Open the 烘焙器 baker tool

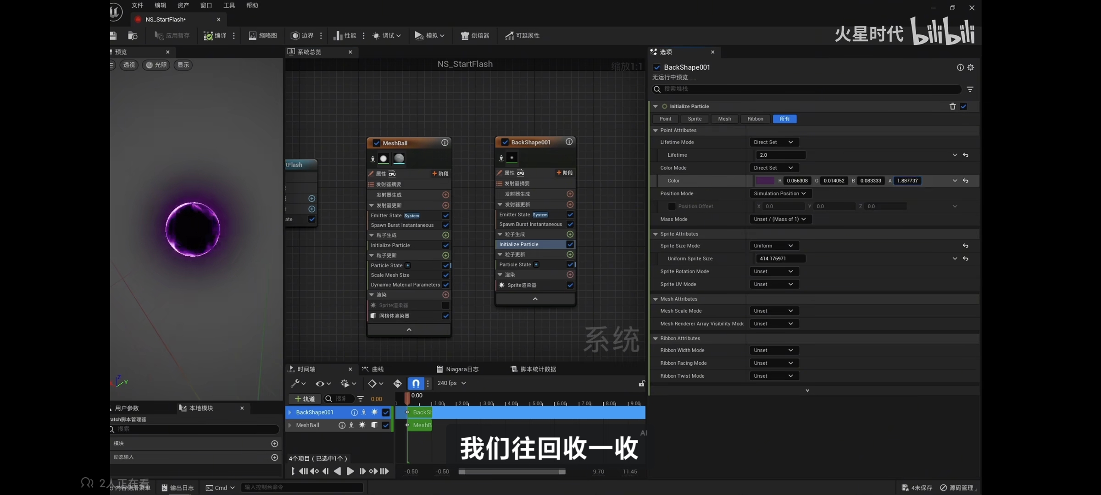click(475, 35)
